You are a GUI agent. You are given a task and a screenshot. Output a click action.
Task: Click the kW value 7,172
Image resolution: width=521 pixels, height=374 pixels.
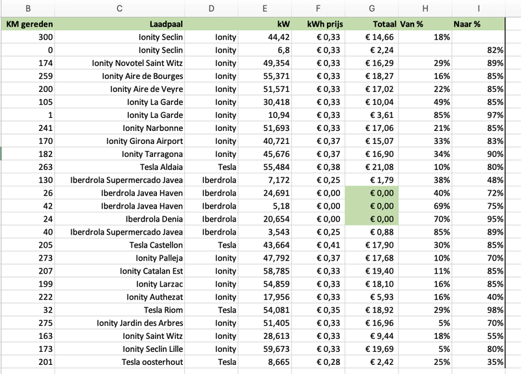(265, 180)
